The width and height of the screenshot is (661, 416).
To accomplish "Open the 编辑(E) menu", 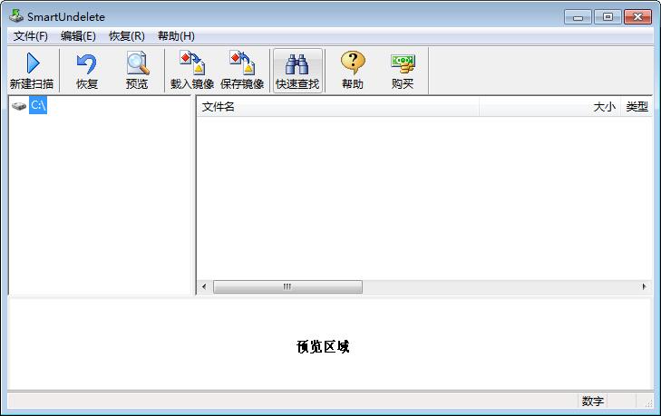I will tap(78, 36).
